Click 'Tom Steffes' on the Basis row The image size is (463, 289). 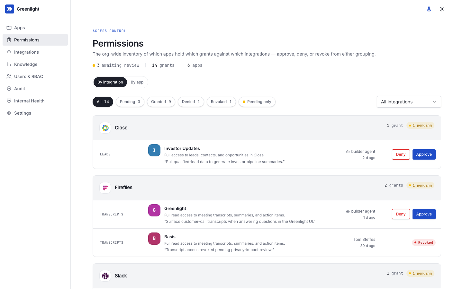364,240
